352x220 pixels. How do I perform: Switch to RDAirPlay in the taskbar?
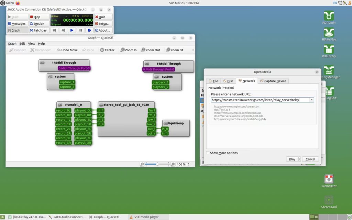27,217
